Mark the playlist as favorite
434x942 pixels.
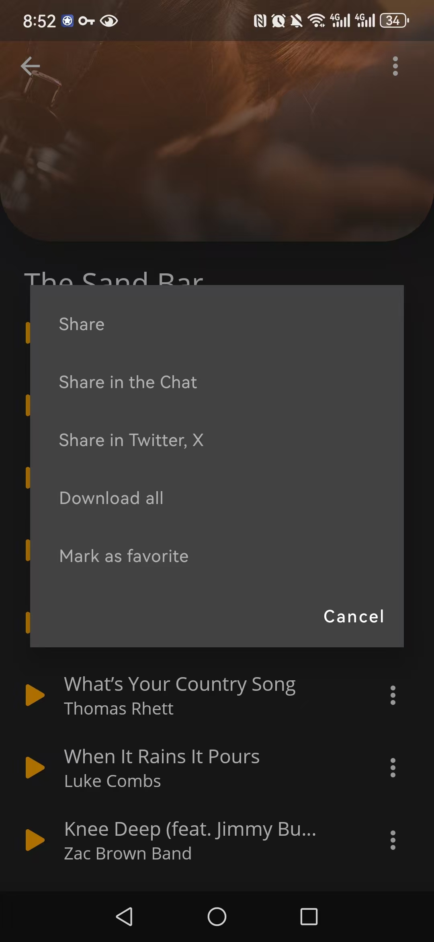[x=123, y=556]
